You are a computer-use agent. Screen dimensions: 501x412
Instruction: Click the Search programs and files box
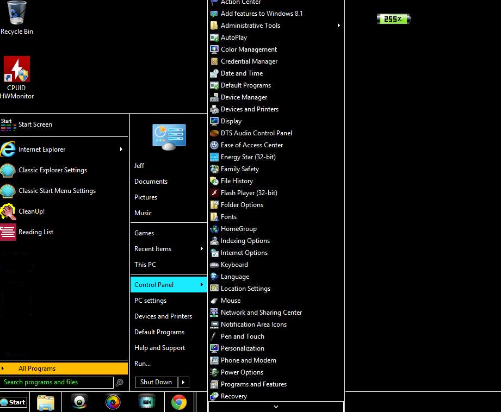tap(57, 382)
